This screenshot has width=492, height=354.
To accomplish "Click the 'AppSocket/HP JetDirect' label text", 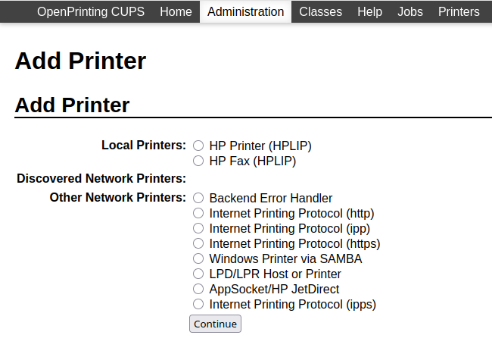I will pyautogui.click(x=274, y=289).
